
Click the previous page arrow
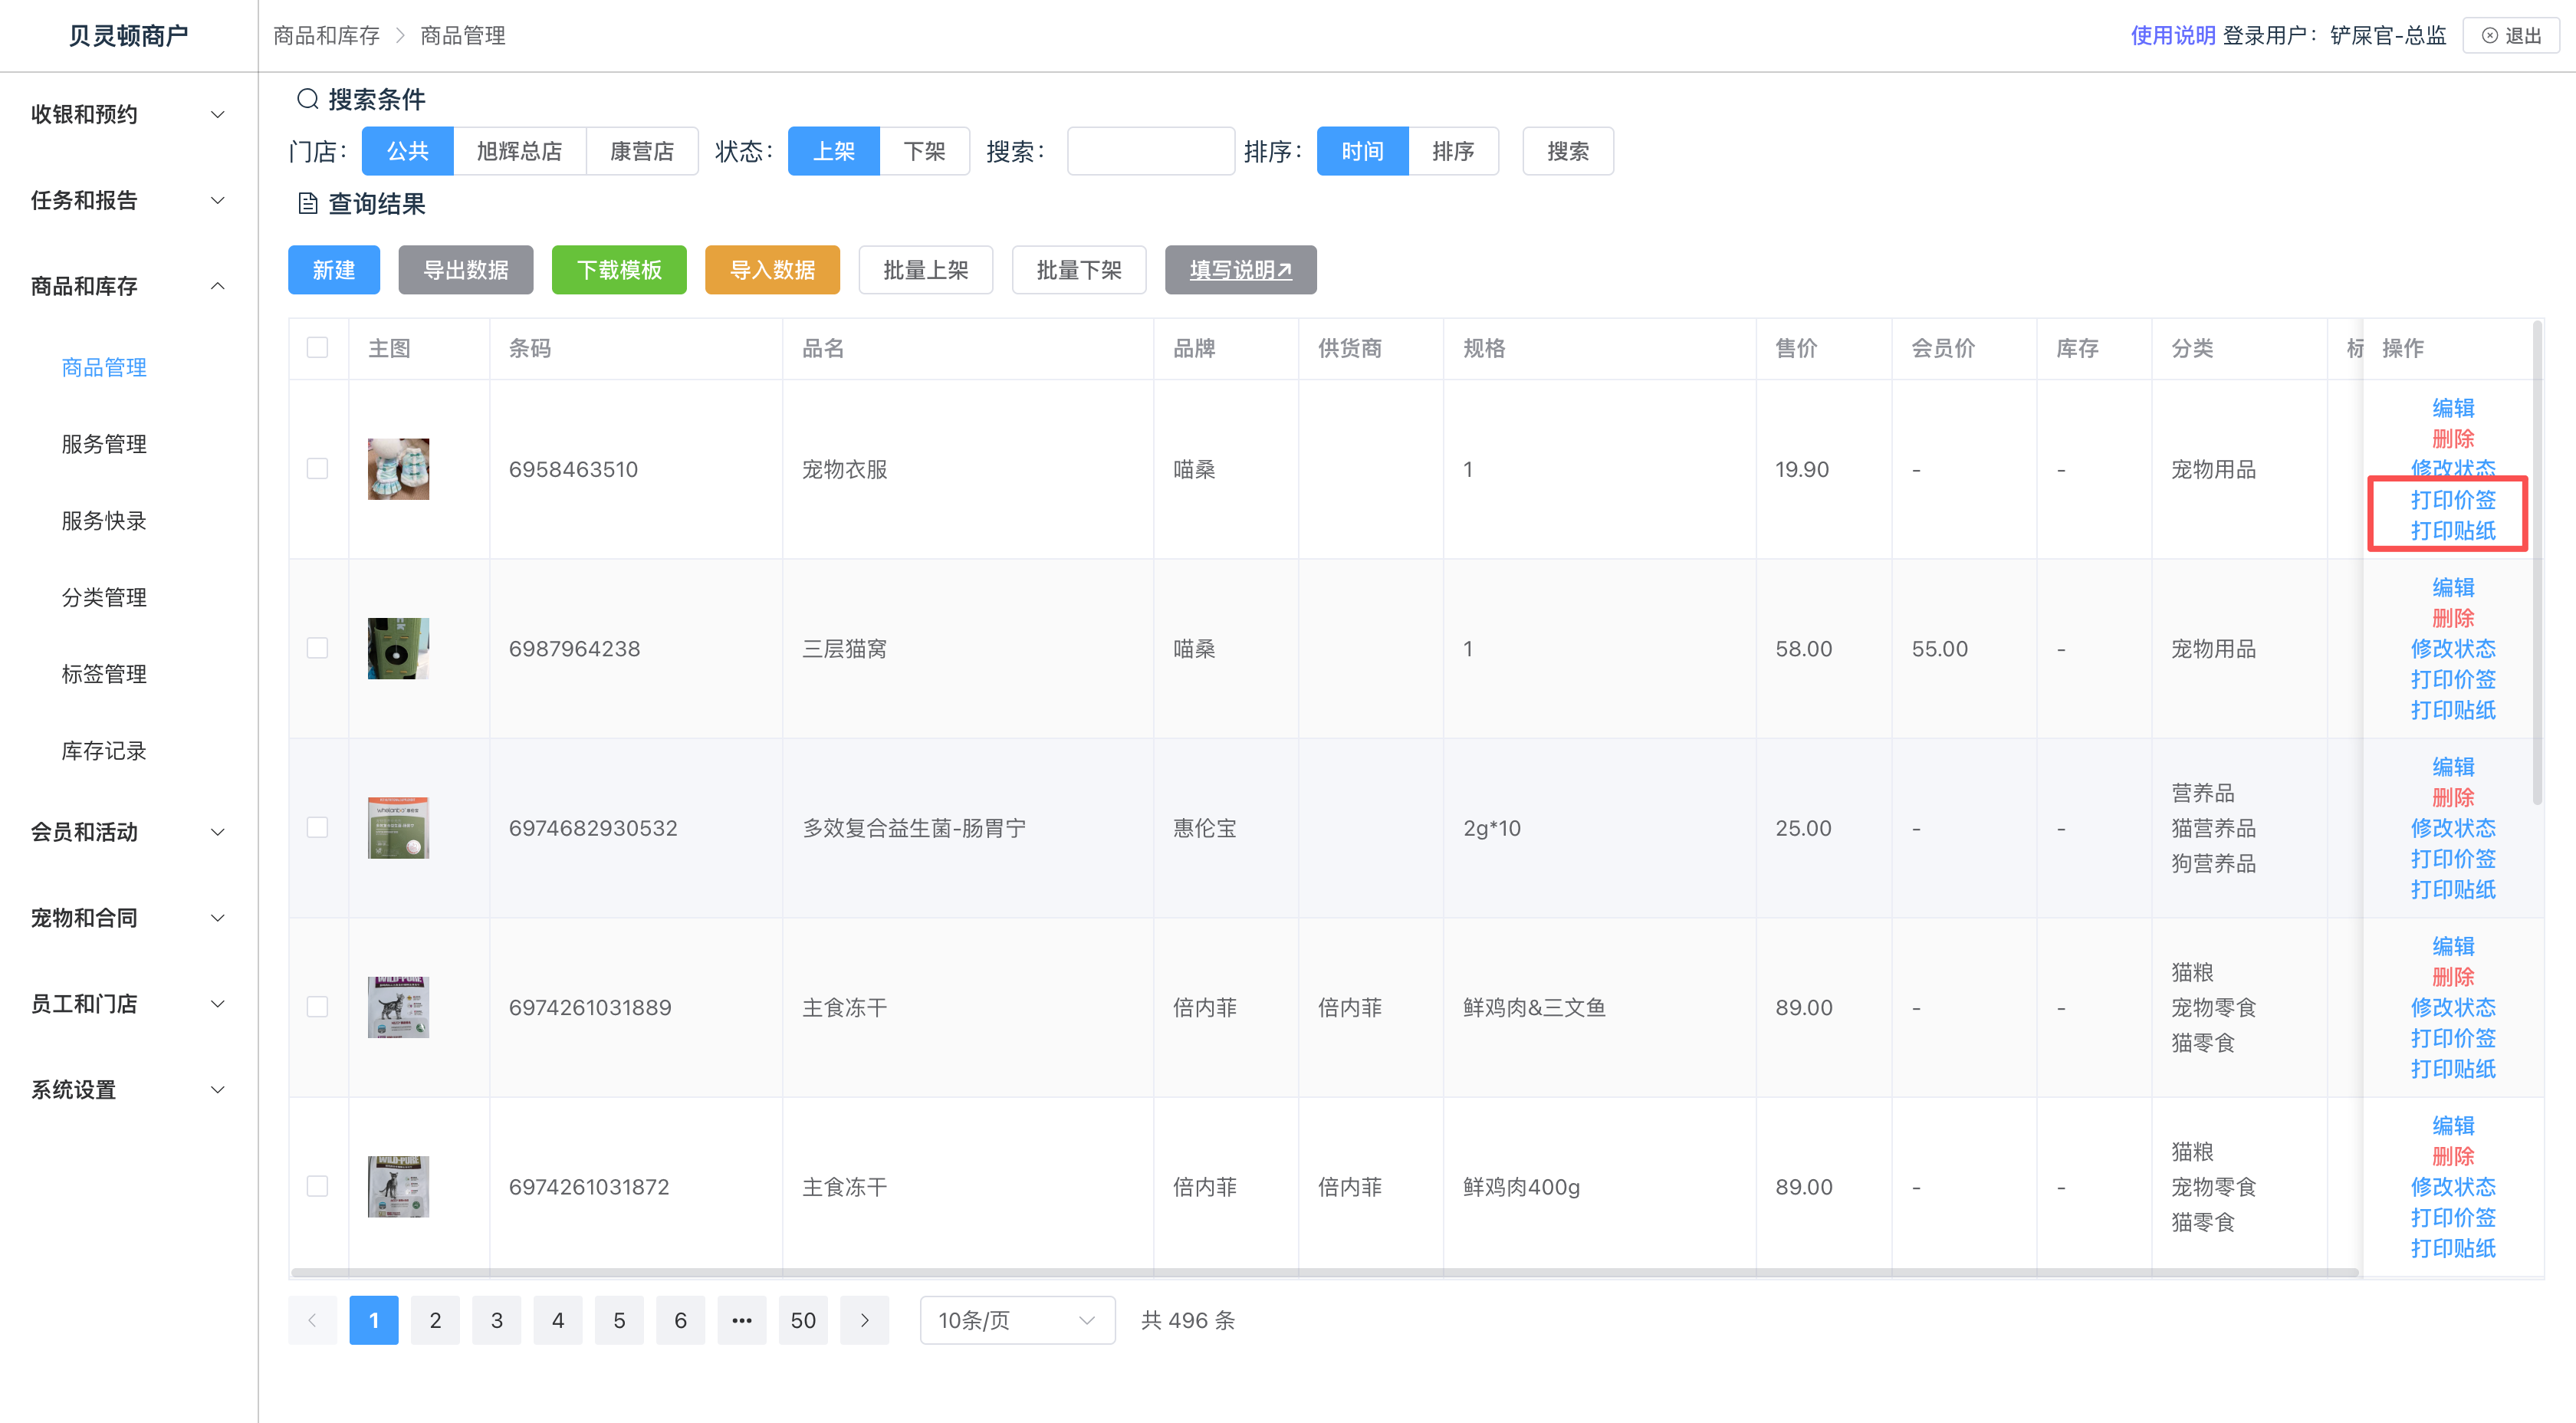(x=312, y=1320)
